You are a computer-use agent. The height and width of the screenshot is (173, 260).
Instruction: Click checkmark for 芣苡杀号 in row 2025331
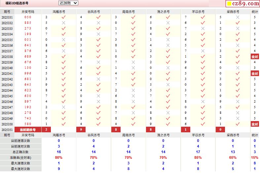coord(203,17)
